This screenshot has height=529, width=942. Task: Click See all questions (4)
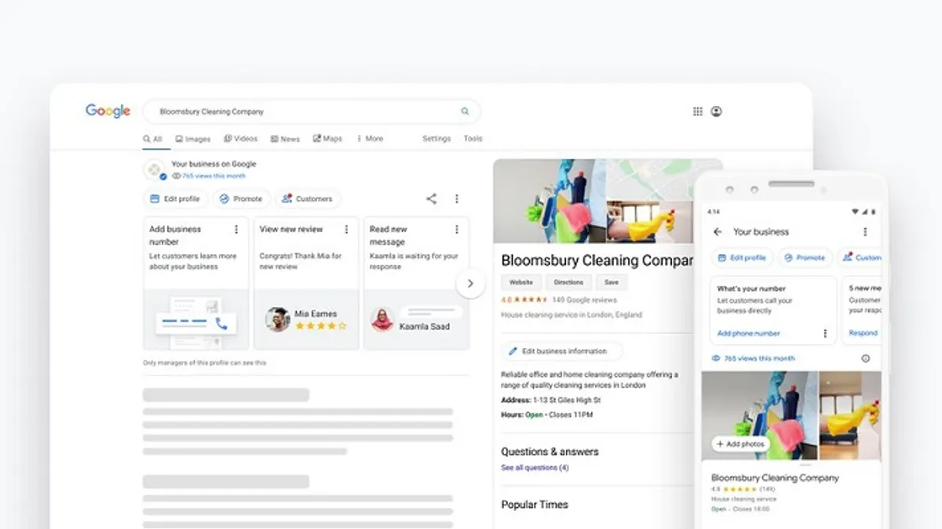tap(535, 468)
